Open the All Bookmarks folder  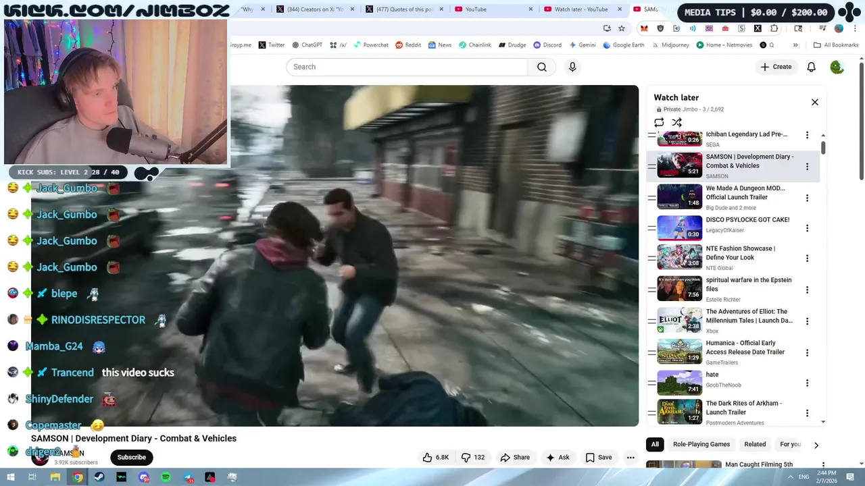tap(836, 45)
